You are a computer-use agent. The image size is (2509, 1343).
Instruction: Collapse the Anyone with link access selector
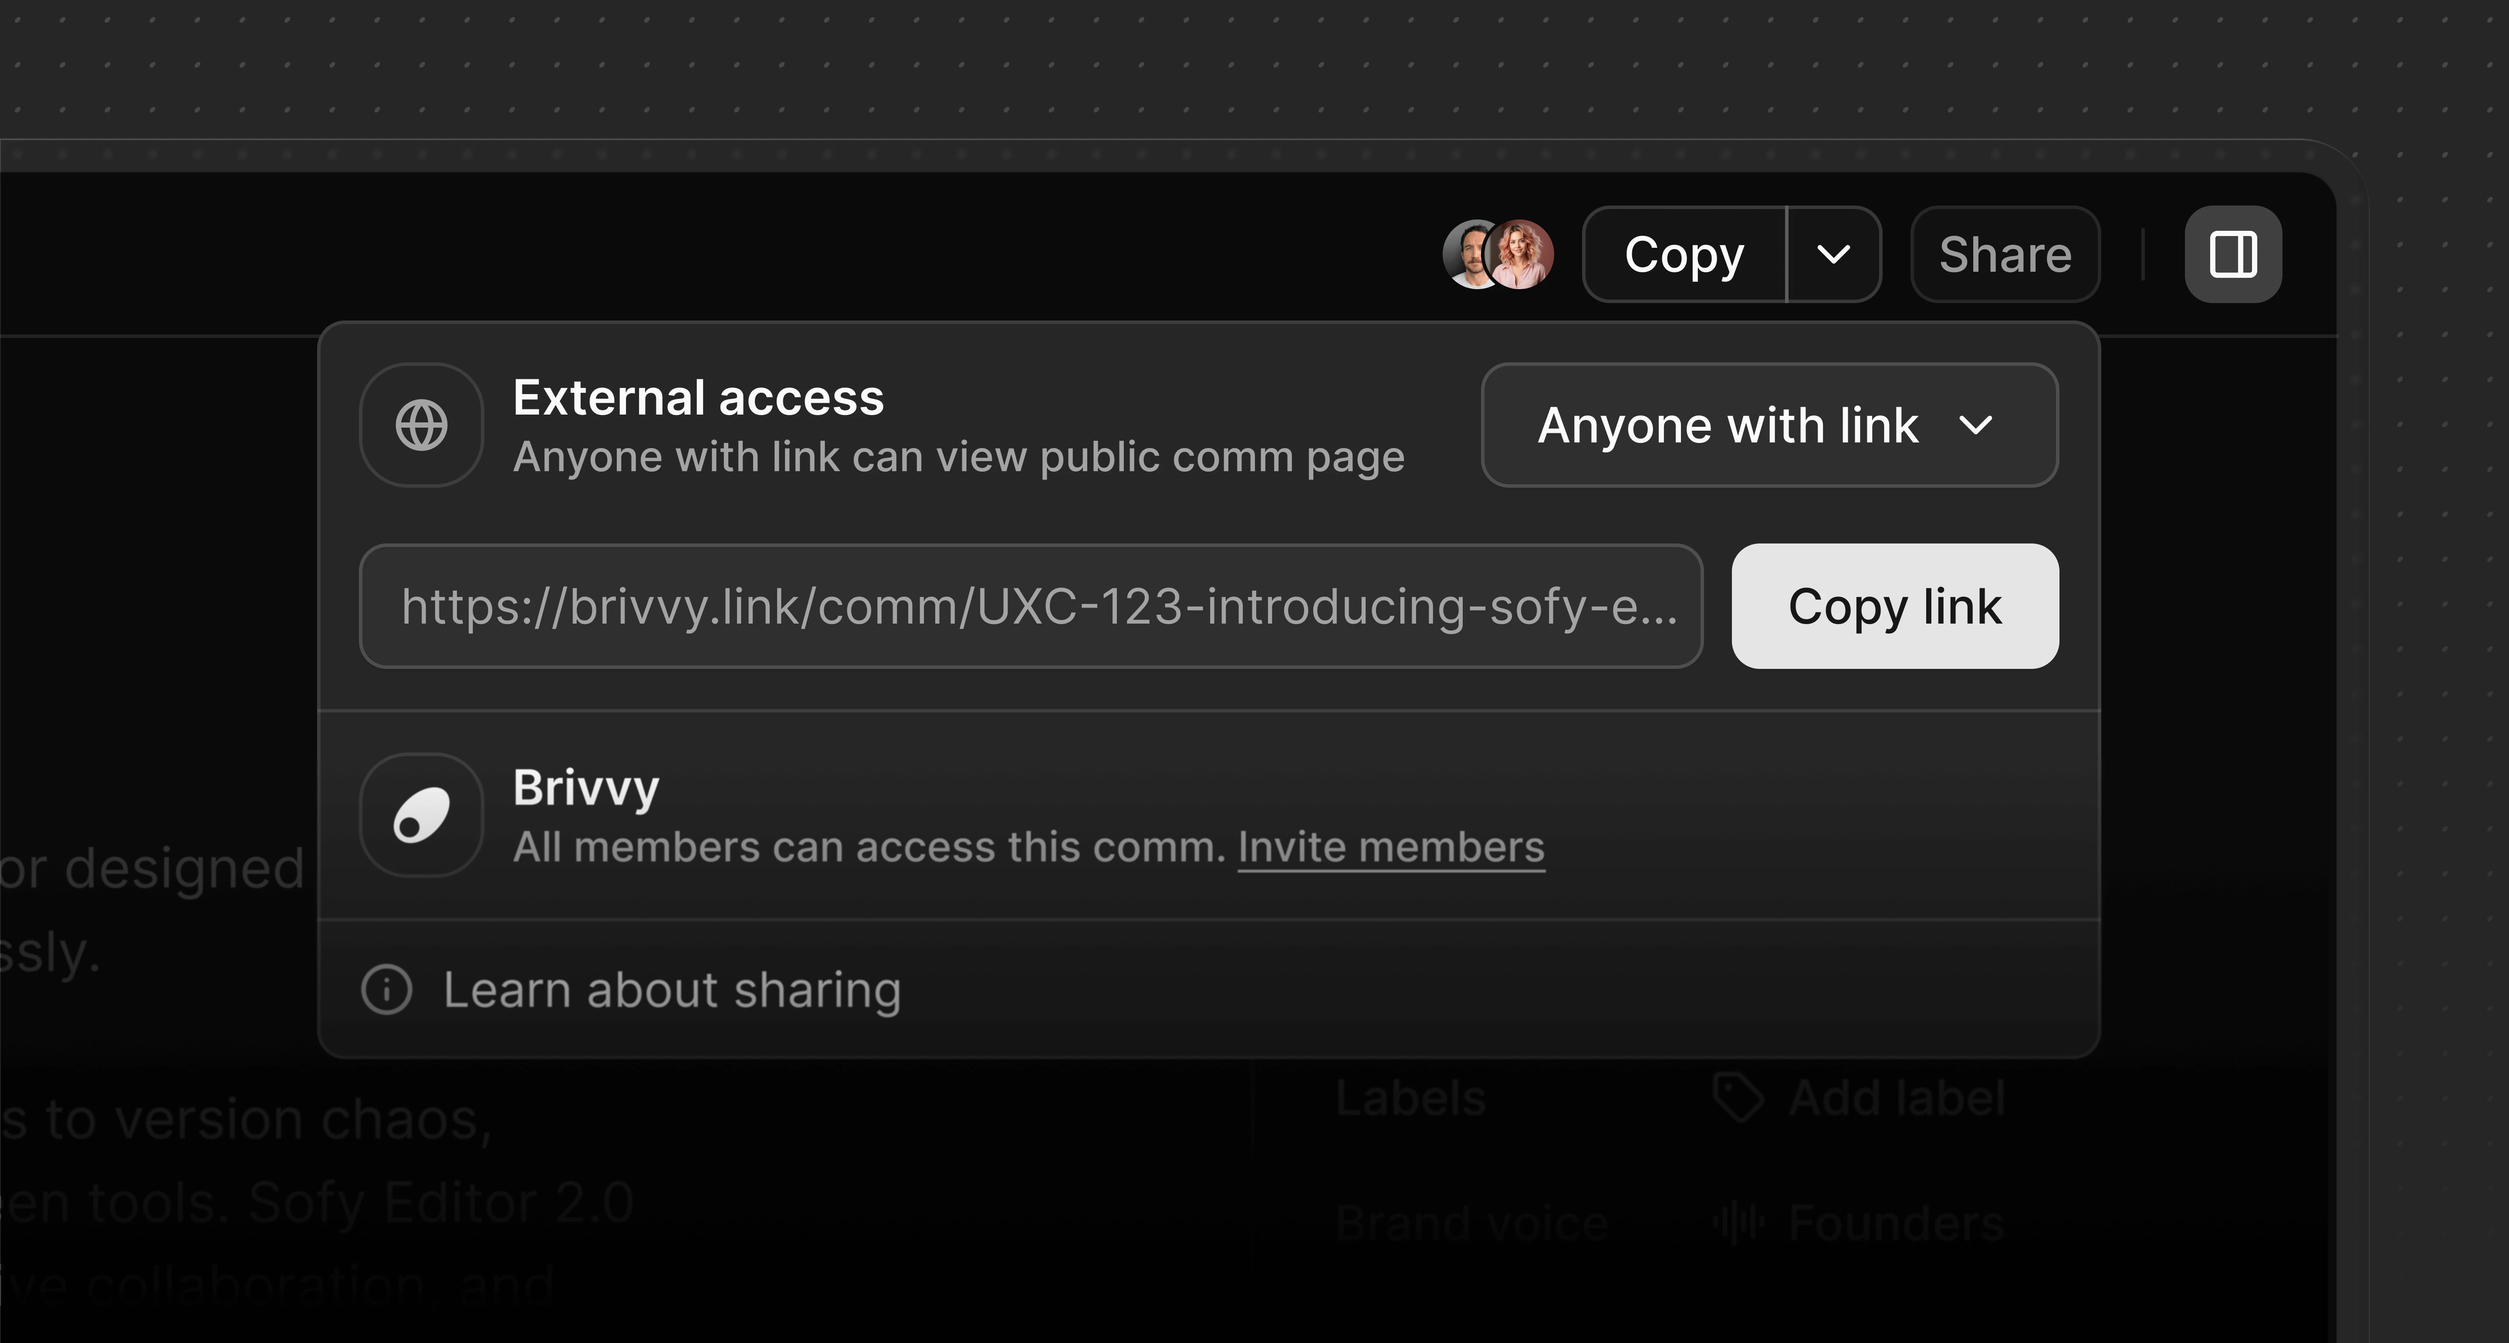(1976, 425)
